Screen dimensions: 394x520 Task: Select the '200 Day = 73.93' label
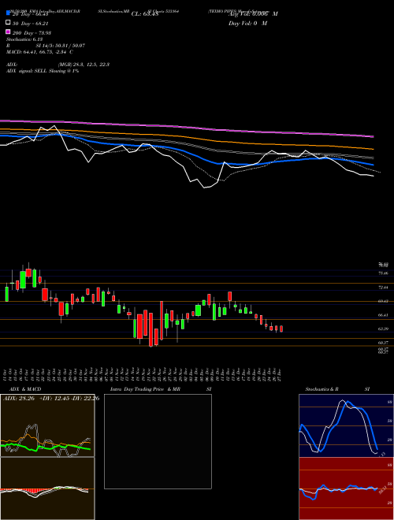pyautogui.click(x=32, y=33)
